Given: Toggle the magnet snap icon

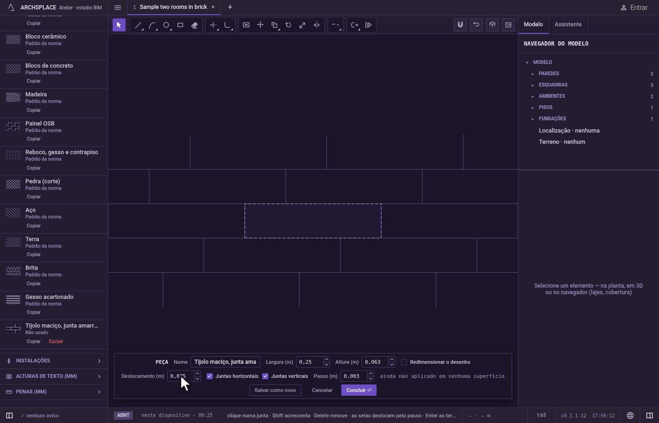Looking at the screenshot, I should click(x=460, y=25).
